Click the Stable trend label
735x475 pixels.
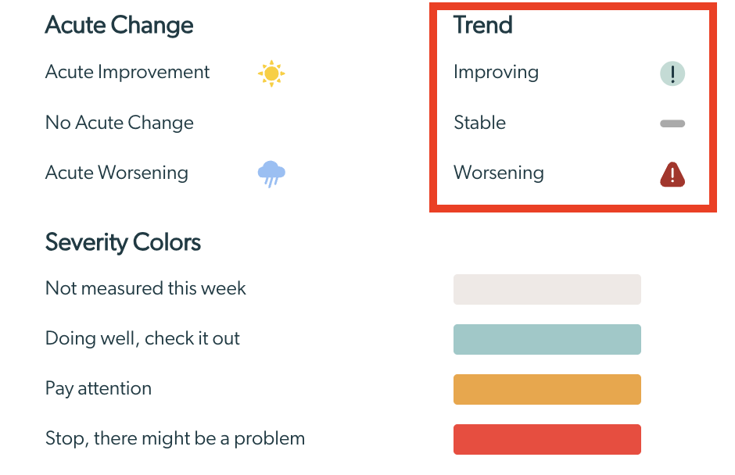tap(479, 123)
